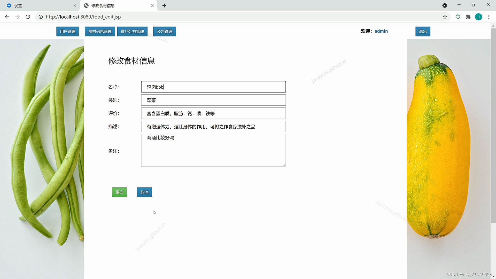Click the browser back arrow
Image resolution: width=496 pixels, height=279 pixels.
[x=7, y=17]
